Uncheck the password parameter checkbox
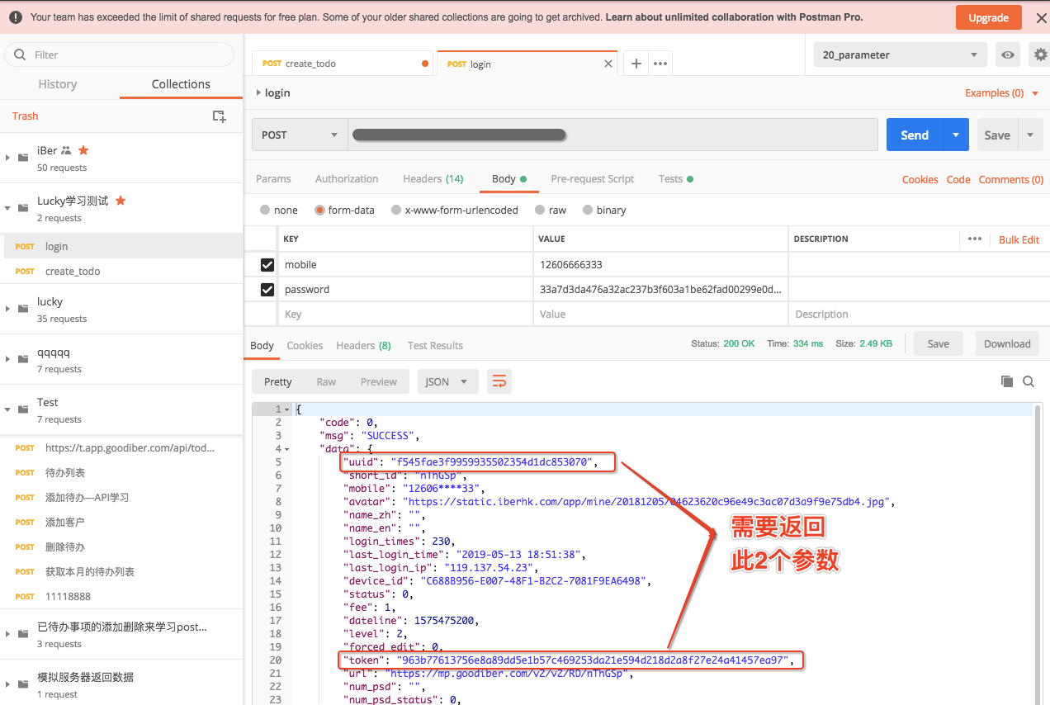1050x705 pixels. (x=267, y=290)
